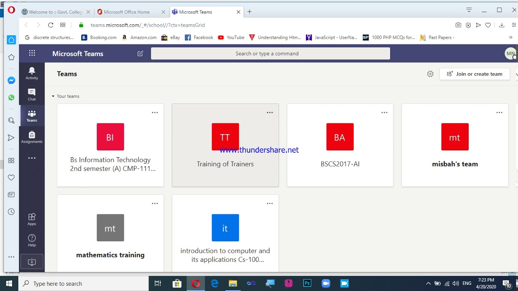The width and height of the screenshot is (518, 291).
Task: Show more bookmarks bar chevron
Action: 511,37
